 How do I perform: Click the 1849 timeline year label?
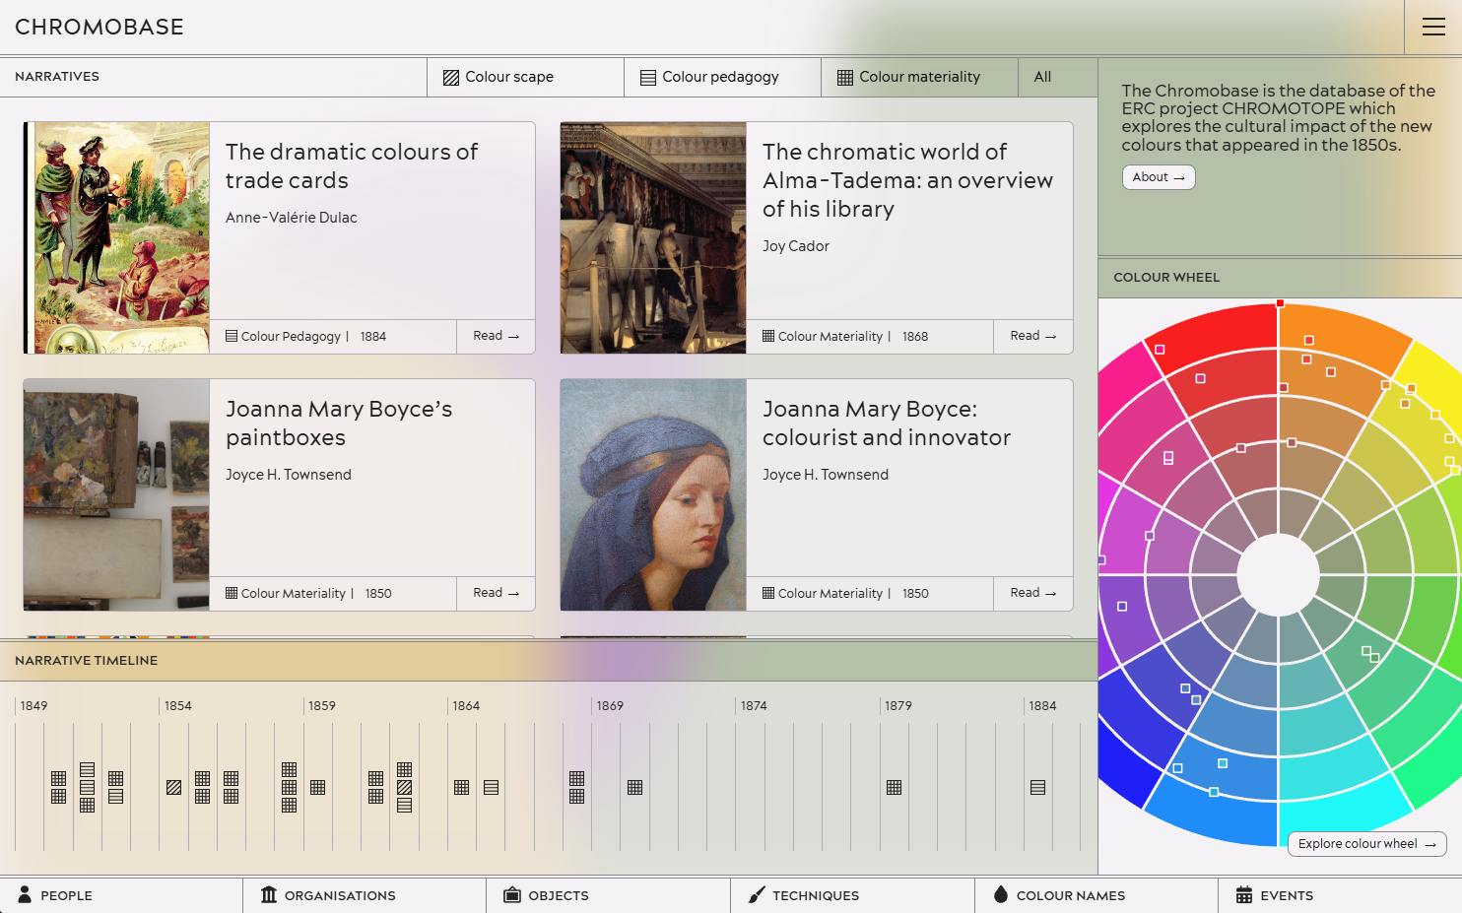tap(34, 706)
